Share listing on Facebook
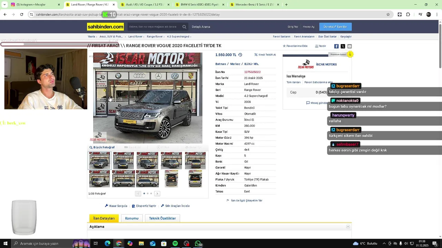The image size is (442, 248). [336, 46]
